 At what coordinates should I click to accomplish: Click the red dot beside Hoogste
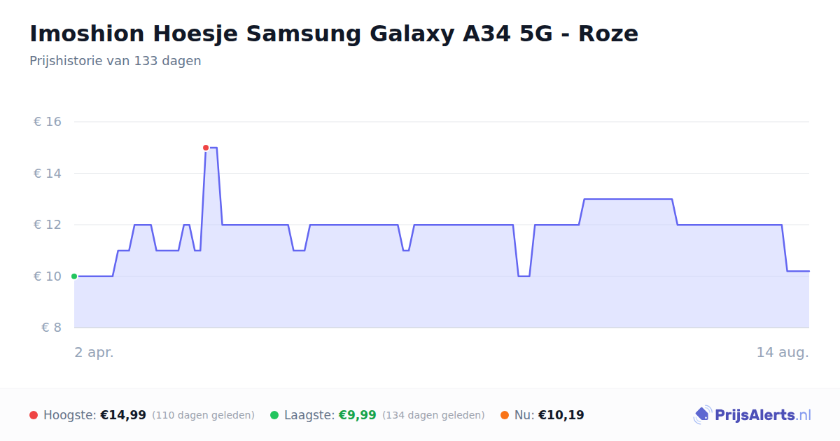click(x=34, y=416)
